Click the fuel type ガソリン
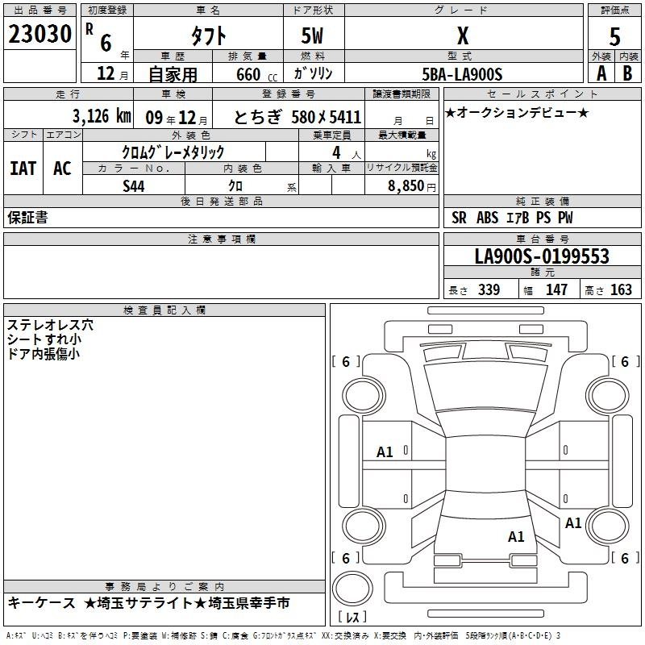645x645 pixels. [313, 73]
